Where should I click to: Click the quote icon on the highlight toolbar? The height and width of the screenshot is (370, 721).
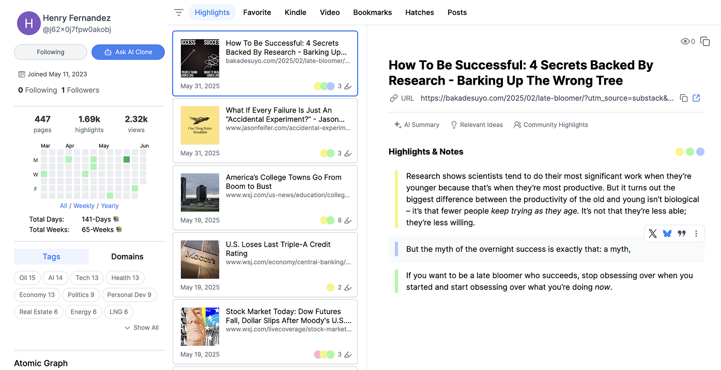pyautogui.click(x=682, y=234)
